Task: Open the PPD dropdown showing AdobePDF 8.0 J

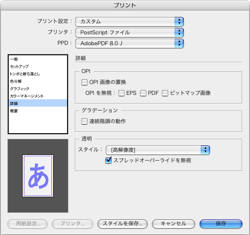Action: (x=129, y=44)
